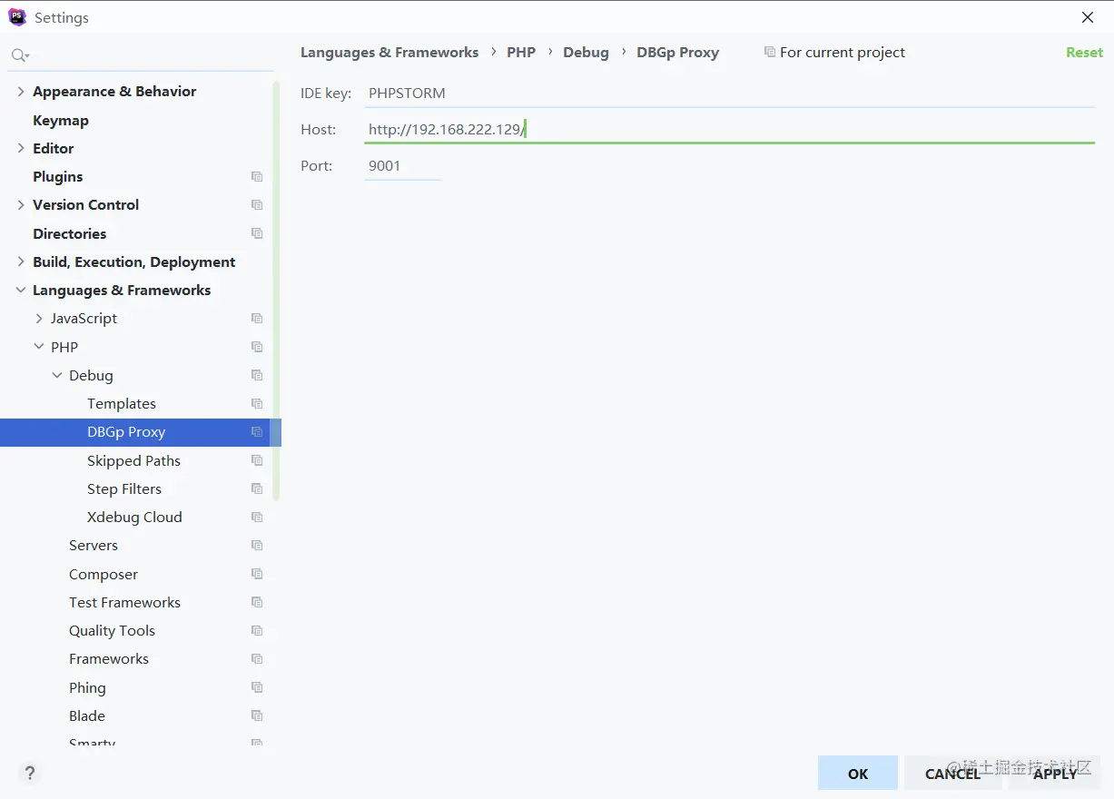Click the project-scope icon beside Frameworks
This screenshot has height=799, width=1114.
[257, 659]
